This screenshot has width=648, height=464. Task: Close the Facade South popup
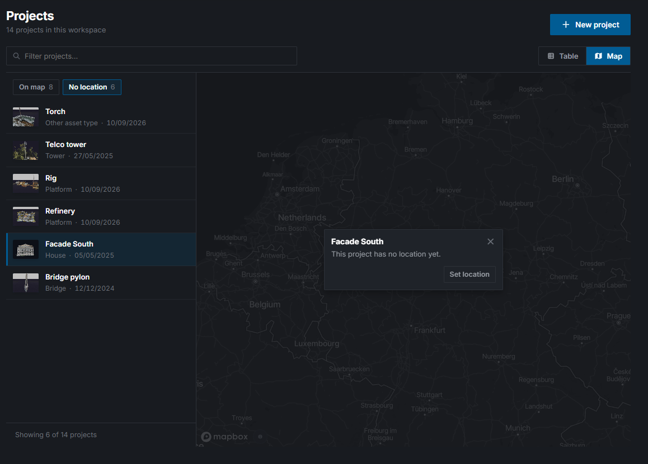coord(491,242)
